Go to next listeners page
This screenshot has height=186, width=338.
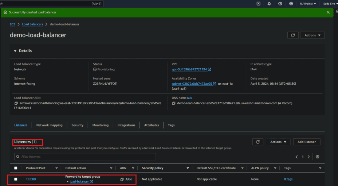309,157
